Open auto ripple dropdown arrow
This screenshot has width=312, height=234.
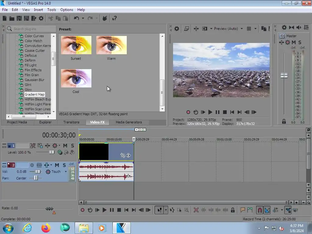[282, 210]
